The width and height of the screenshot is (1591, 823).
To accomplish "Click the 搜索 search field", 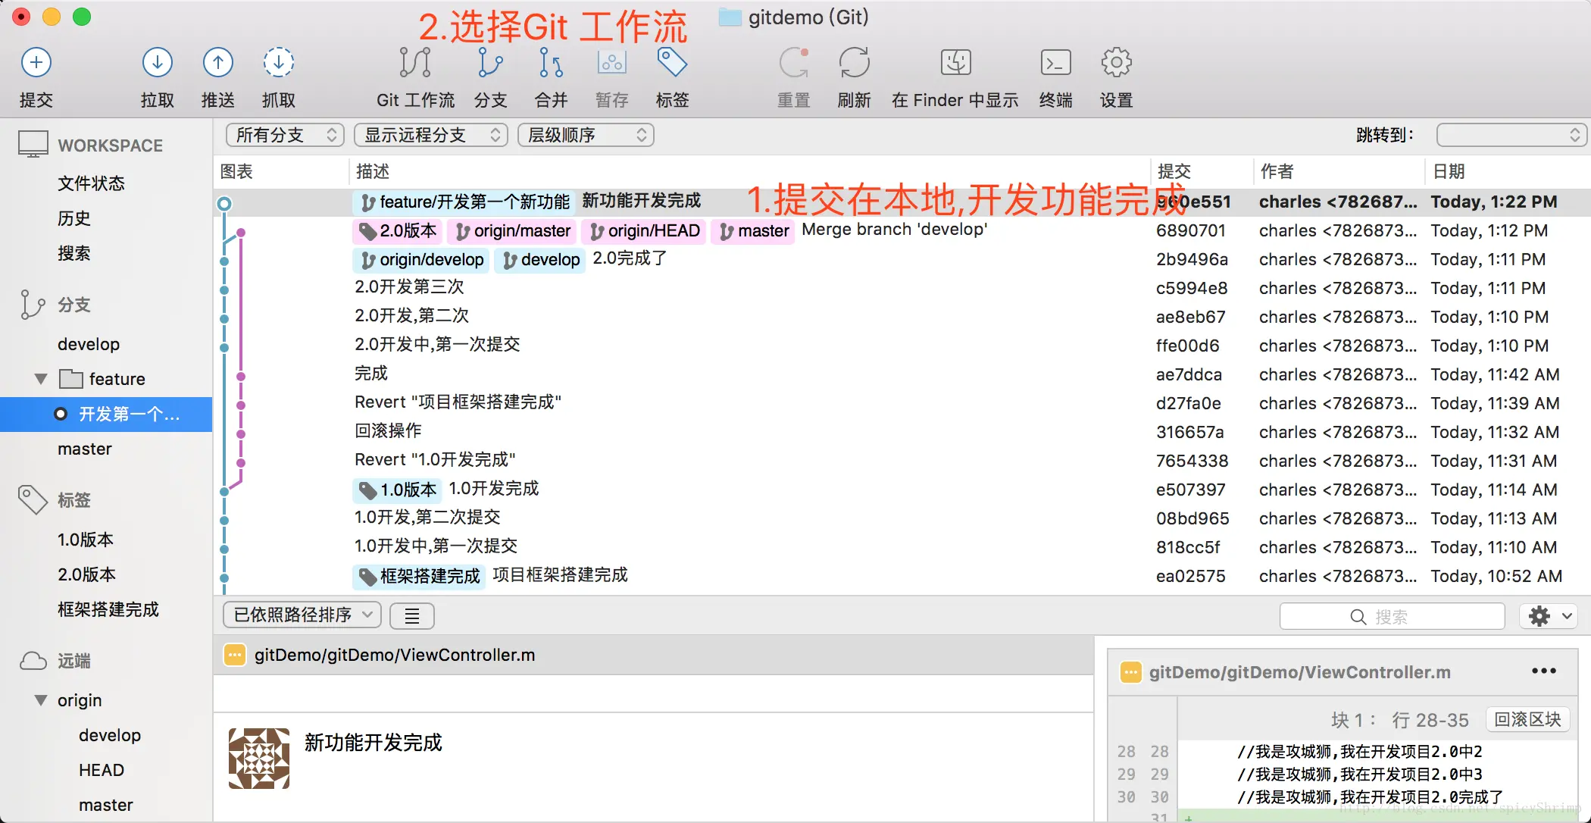I will coord(1392,617).
